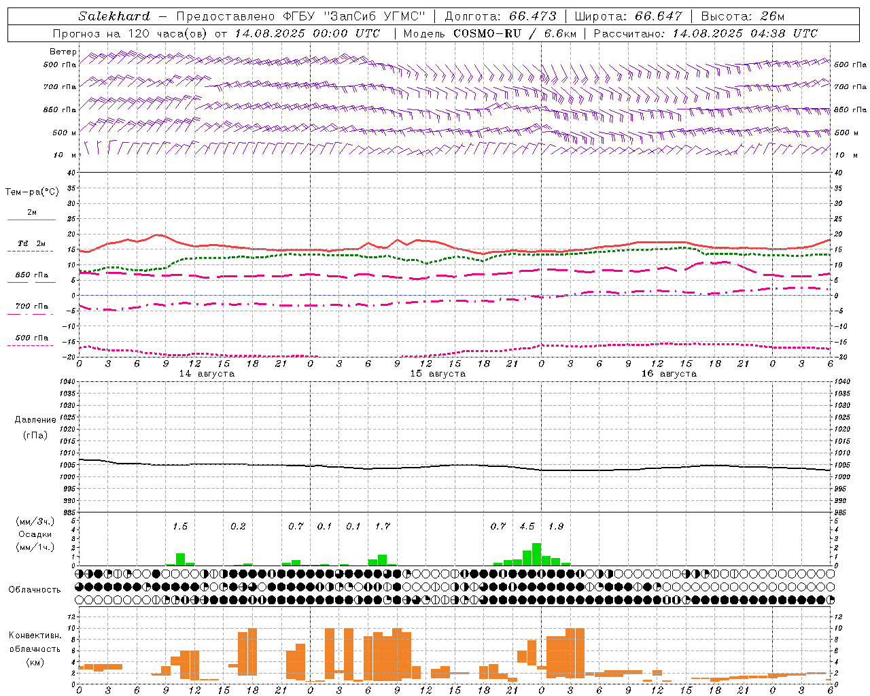
Task: Click the "Облачность" cloudiness row label
Action: 35,590
